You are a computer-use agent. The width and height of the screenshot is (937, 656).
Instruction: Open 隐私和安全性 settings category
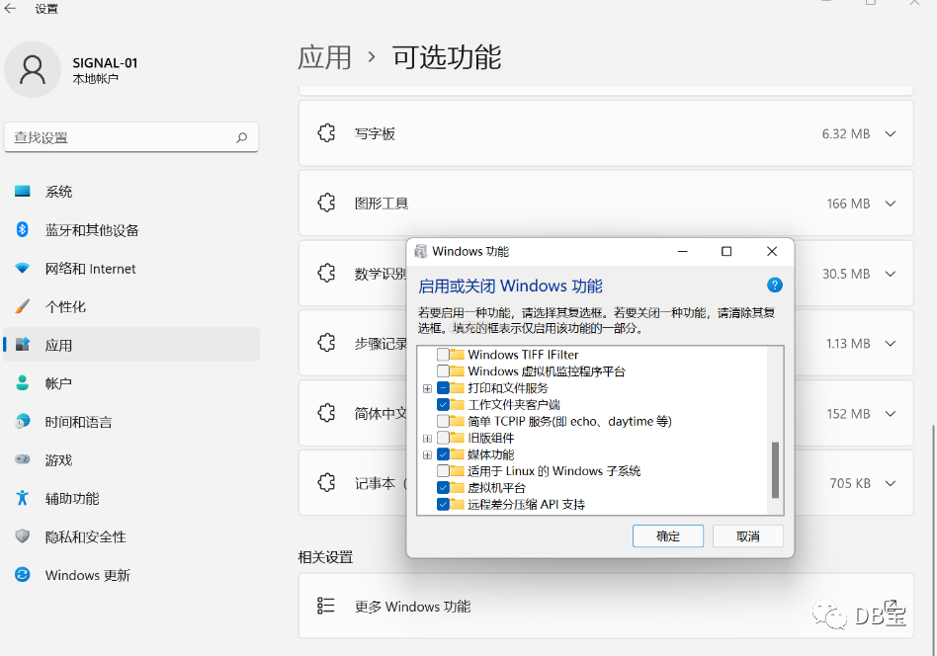pyautogui.click(x=131, y=535)
